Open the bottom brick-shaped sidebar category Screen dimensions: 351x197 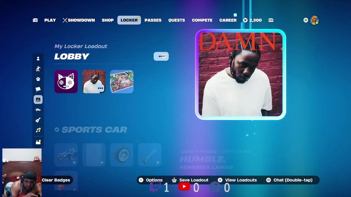click(x=38, y=142)
